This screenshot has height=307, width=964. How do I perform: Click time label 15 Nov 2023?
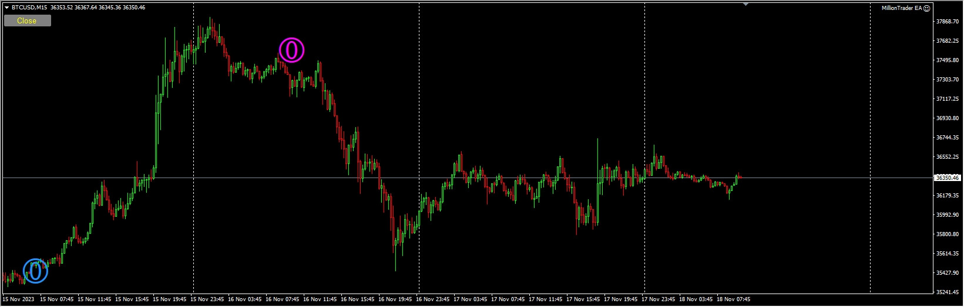(x=19, y=299)
